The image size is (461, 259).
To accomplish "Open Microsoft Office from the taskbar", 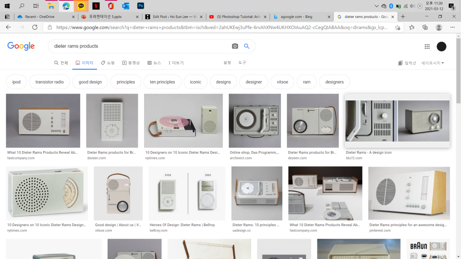I will point(111,6).
